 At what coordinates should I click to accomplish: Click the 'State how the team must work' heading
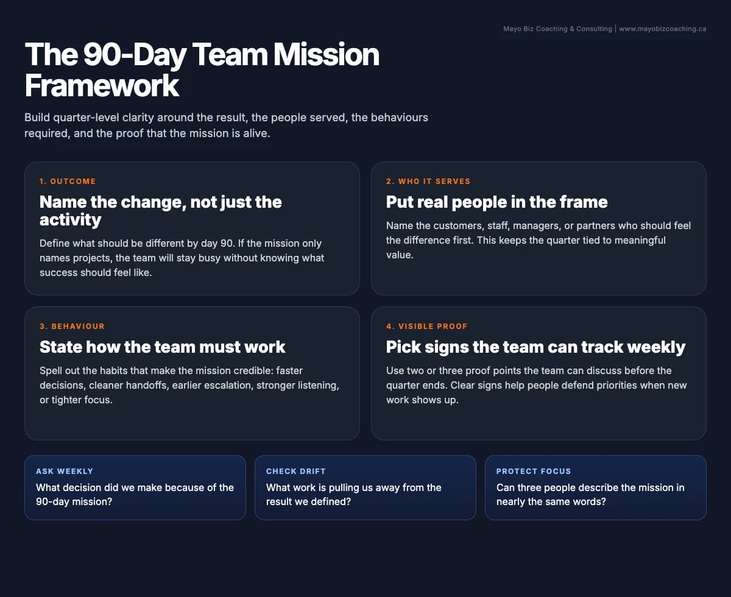tap(163, 347)
